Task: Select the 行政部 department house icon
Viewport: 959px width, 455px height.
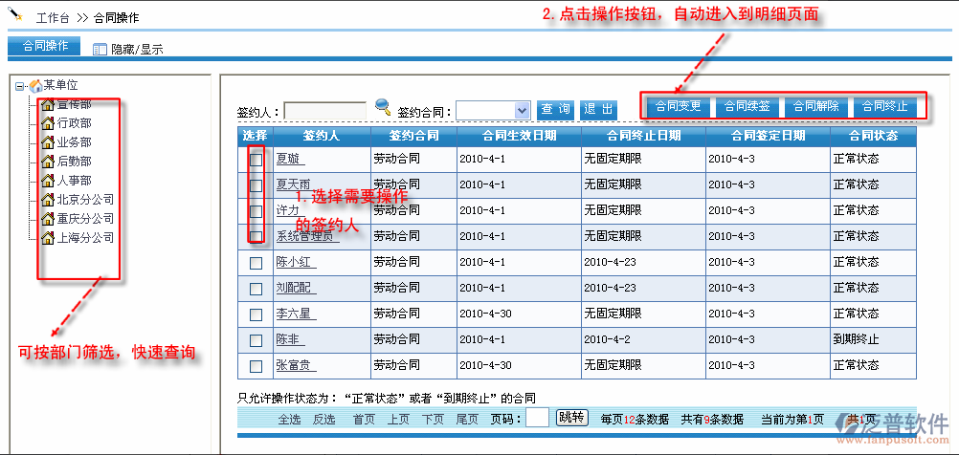Action: [x=47, y=123]
